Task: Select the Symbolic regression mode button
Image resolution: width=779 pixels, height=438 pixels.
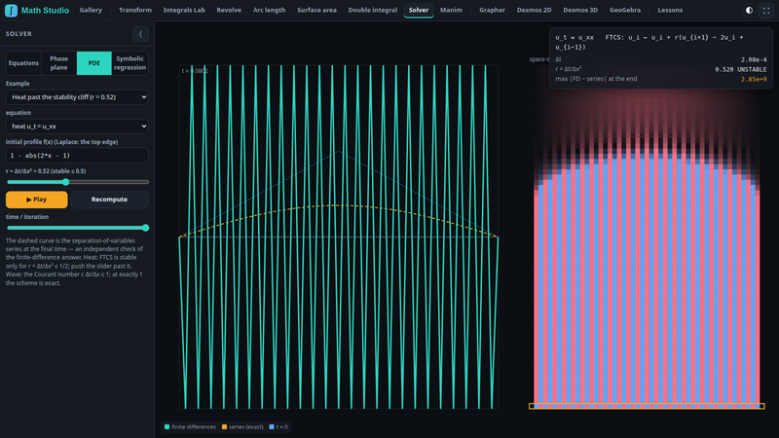Action: [x=130, y=63]
